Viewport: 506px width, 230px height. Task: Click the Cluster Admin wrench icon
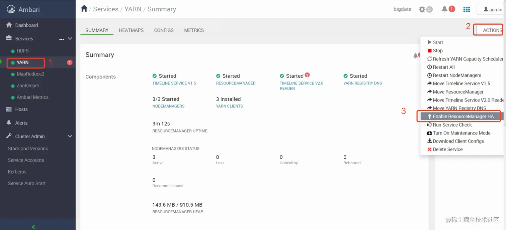pyautogui.click(x=9, y=136)
